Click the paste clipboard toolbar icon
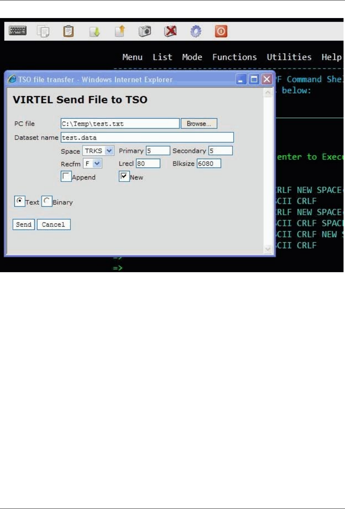 coord(69,31)
